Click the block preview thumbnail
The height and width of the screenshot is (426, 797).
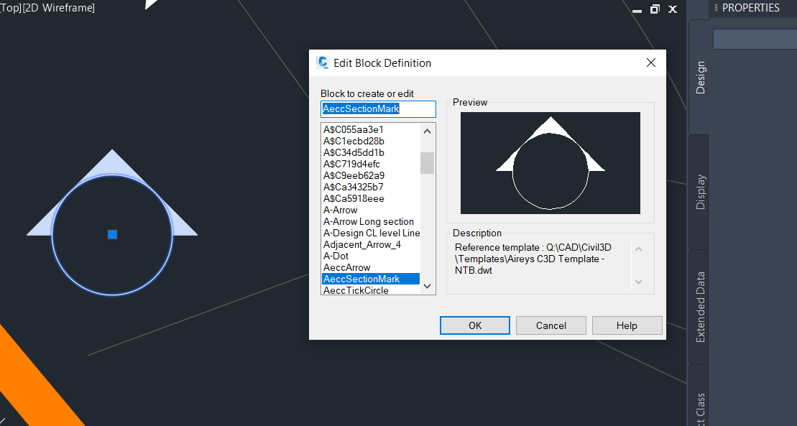(550, 162)
